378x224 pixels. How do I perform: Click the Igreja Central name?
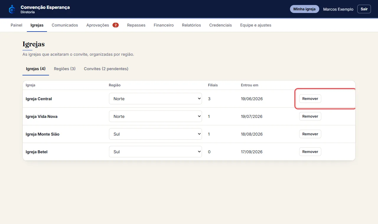[39, 99]
